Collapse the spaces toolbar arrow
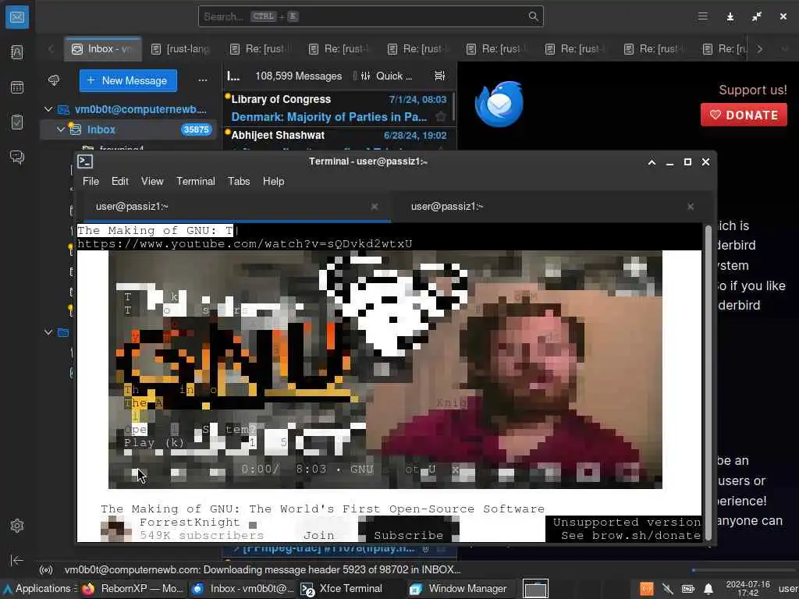Screen dimensions: 799x599 (x=17, y=560)
